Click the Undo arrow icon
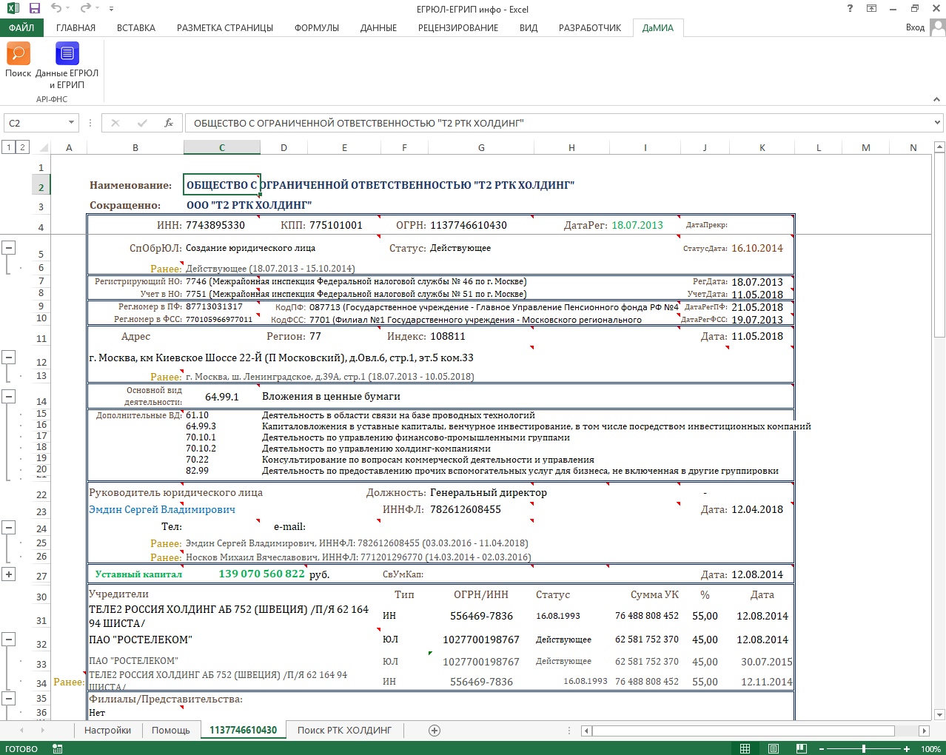This screenshot has width=946, height=755. (56, 9)
